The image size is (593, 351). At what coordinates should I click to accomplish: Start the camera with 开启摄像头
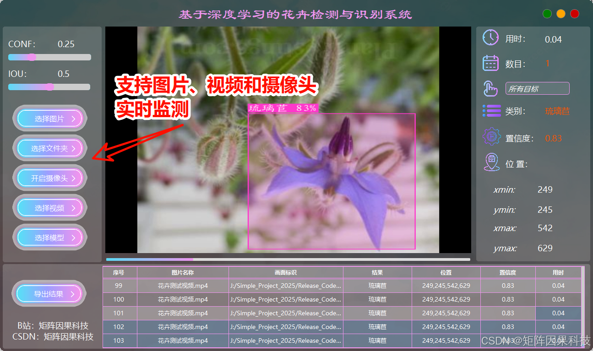(49, 178)
